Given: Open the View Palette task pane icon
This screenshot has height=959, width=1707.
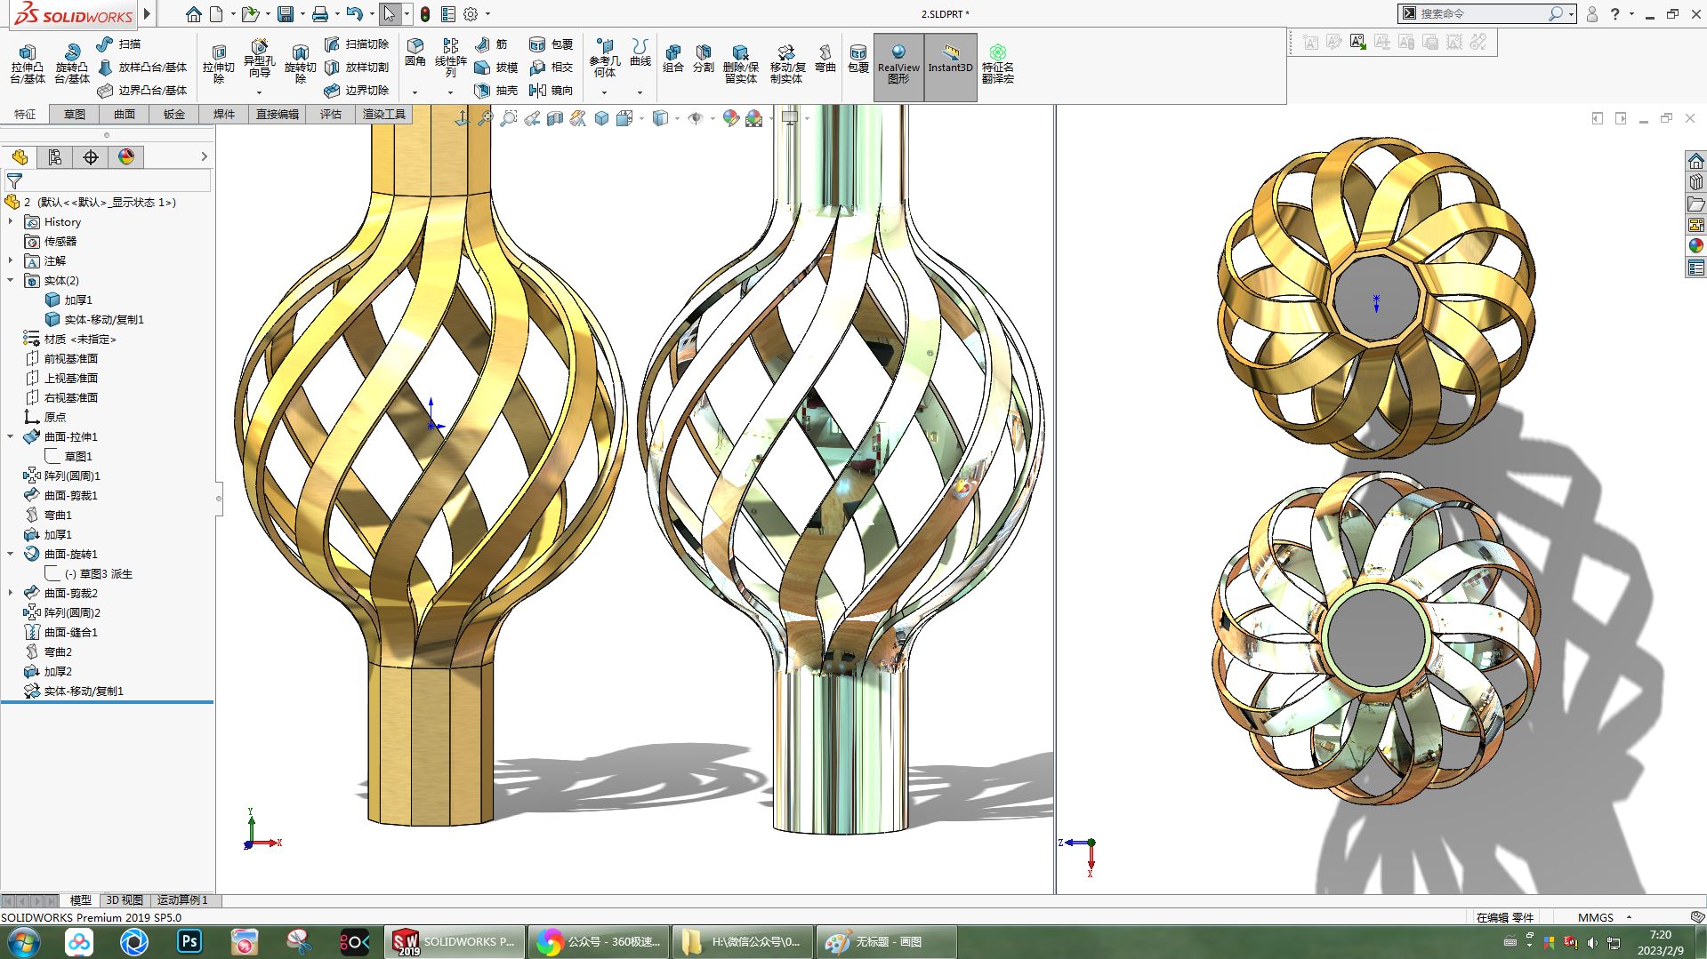Looking at the screenshot, I should [1695, 225].
